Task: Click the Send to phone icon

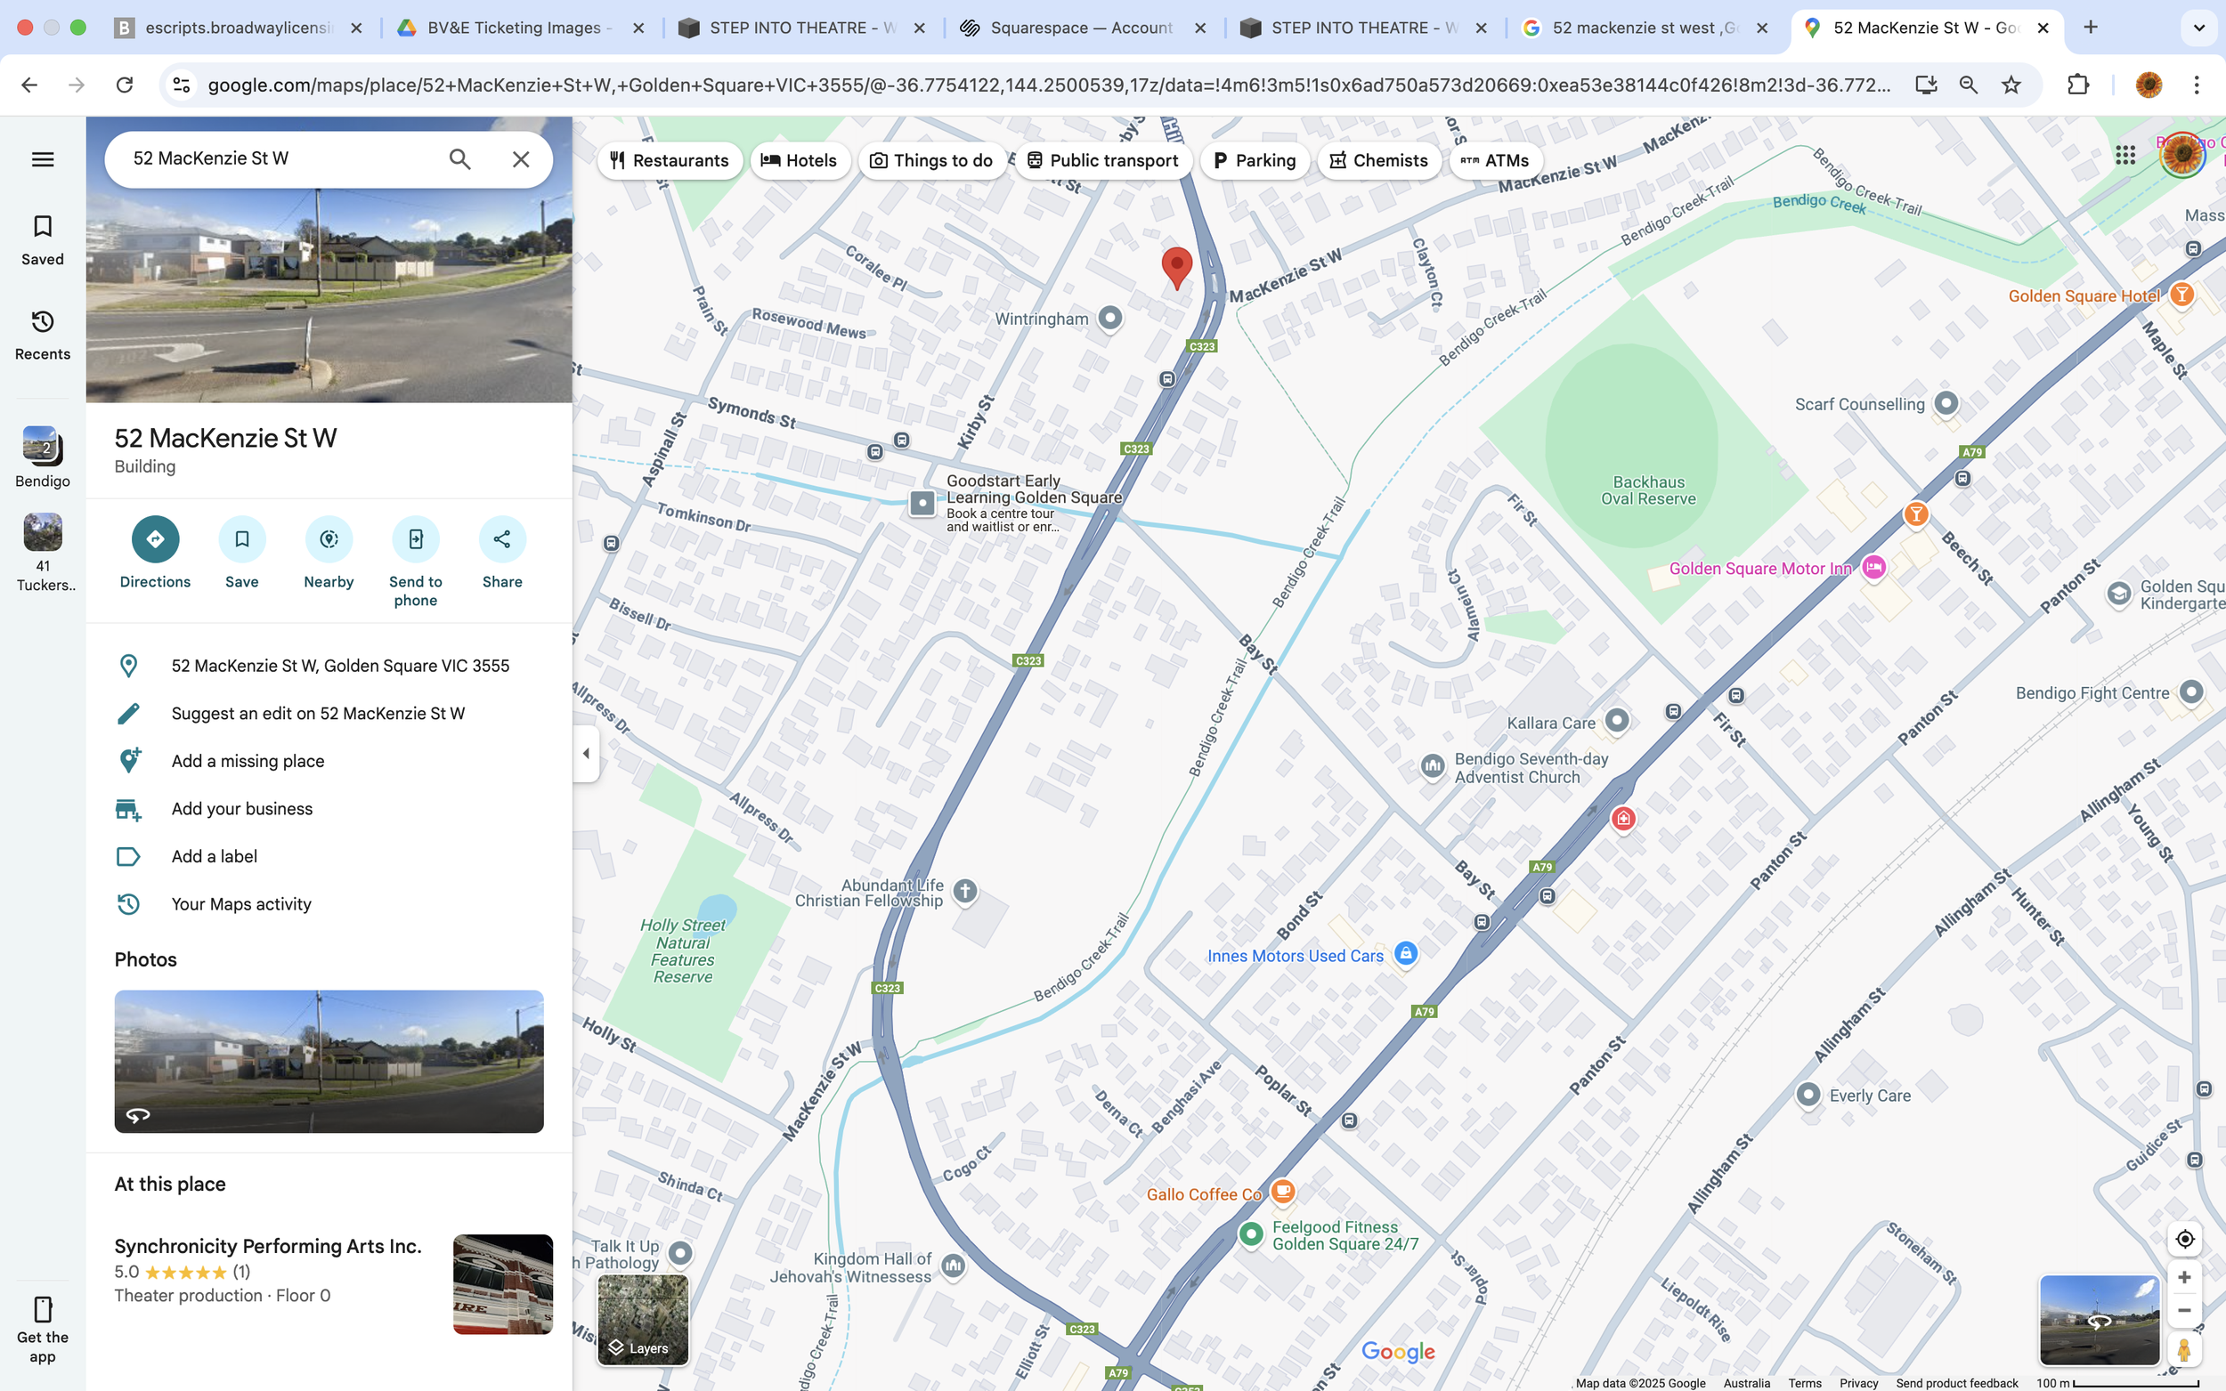Action: click(x=416, y=539)
